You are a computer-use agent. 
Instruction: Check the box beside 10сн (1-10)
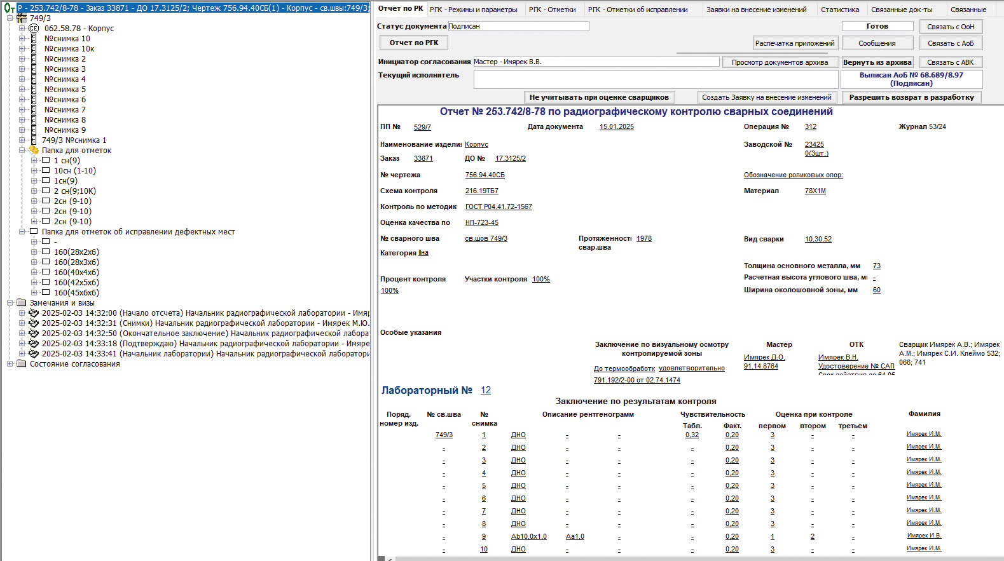(46, 171)
